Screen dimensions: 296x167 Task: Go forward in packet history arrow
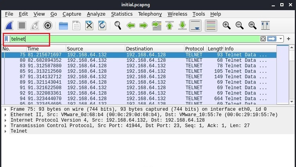pos(143,25)
